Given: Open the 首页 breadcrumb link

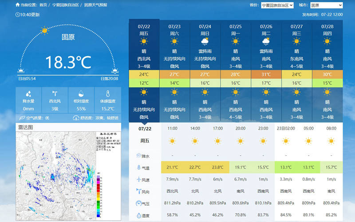Looking at the screenshot, I should point(43,5).
